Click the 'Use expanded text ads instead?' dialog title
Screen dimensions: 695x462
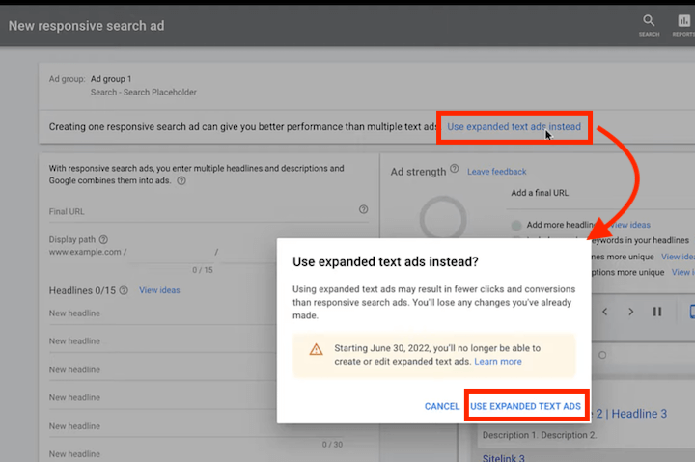pyautogui.click(x=385, y=261)
